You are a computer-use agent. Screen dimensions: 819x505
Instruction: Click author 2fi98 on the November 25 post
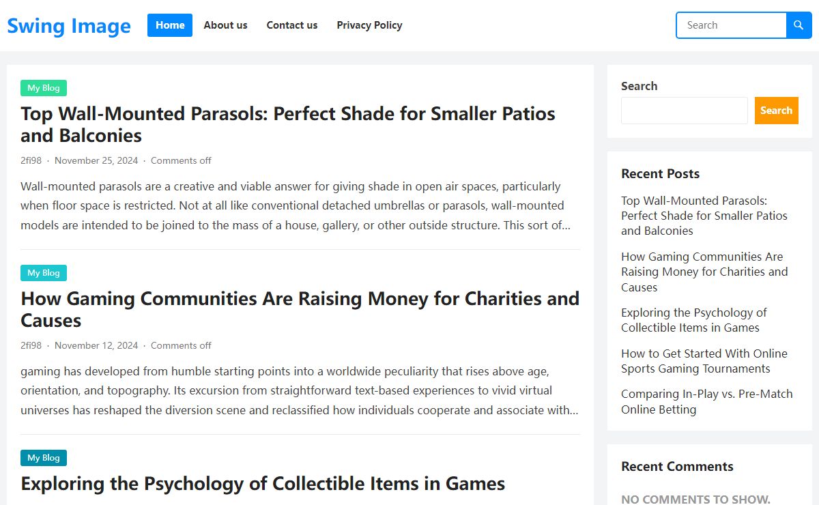point(31,160)
